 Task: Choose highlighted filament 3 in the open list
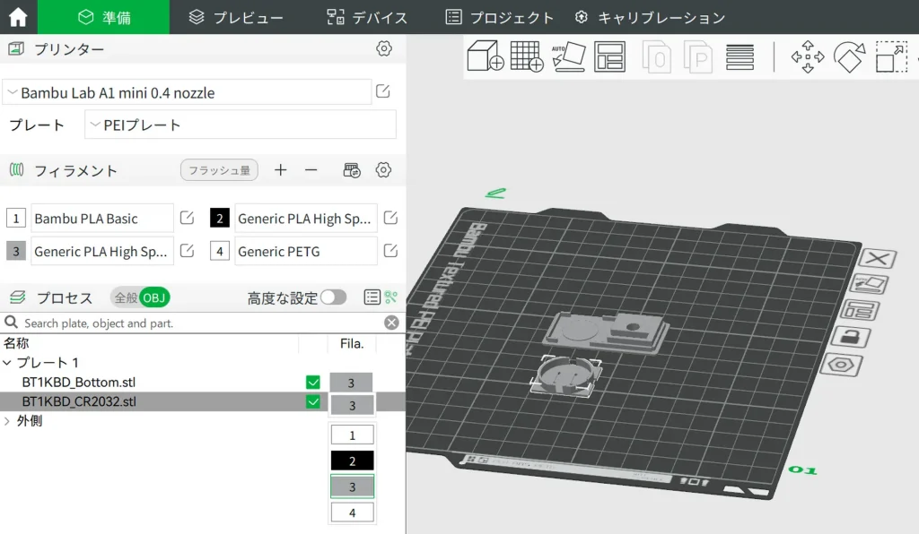click(x=352, y=487)
